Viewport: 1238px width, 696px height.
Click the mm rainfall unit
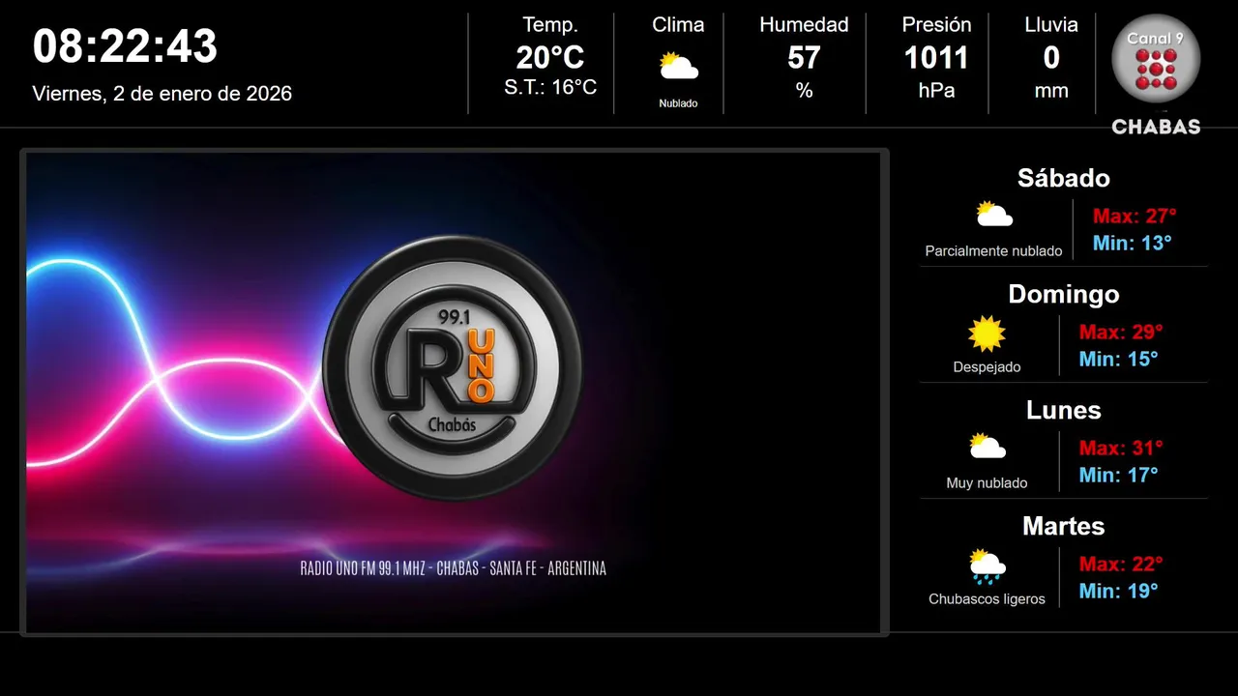pos(1051,92)
